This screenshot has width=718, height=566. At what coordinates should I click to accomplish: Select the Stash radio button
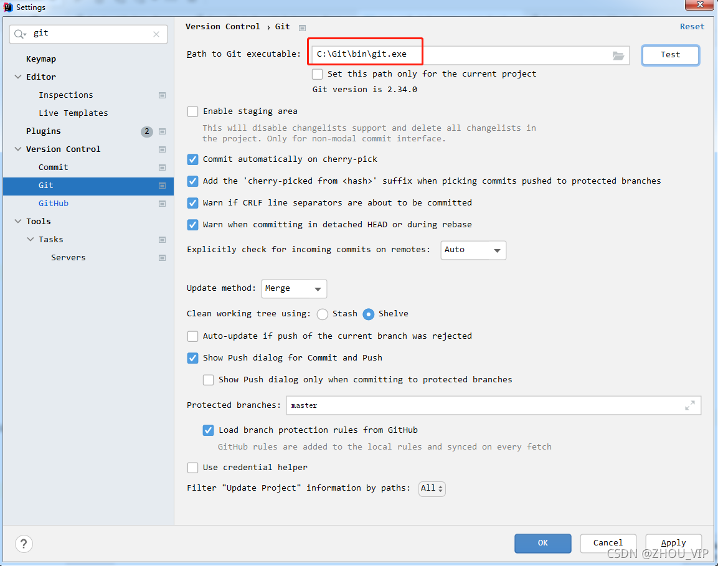[x=323, y=314]
